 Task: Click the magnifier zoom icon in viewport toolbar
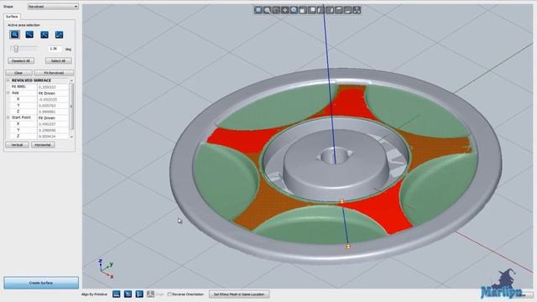click(267, 10)
